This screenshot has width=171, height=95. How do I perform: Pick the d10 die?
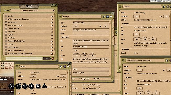click(25, 86)
